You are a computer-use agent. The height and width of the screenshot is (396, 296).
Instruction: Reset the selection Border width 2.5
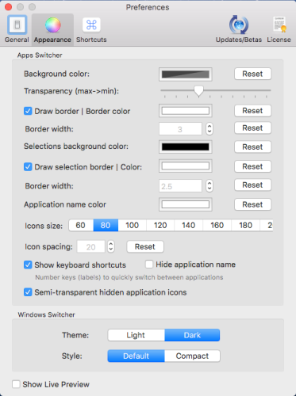coord(252,185)
